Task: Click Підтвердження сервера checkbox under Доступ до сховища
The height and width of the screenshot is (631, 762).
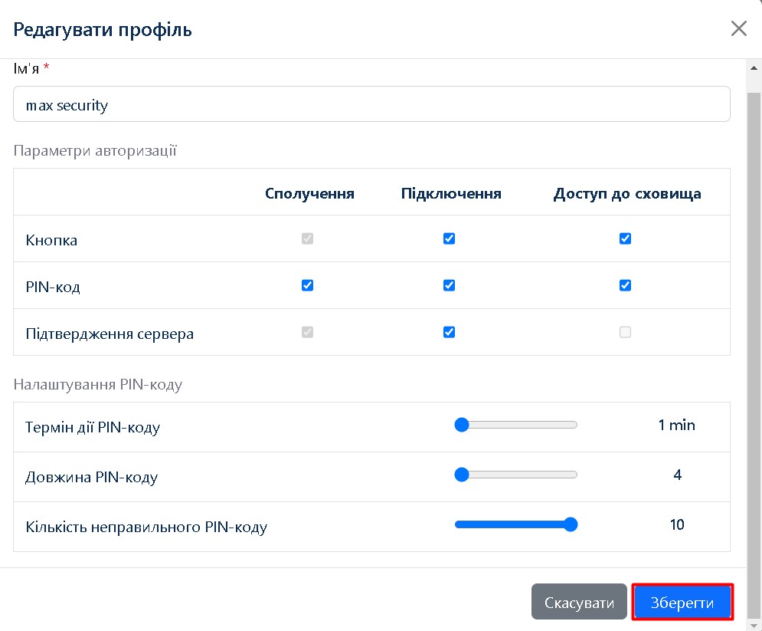Action: click(625, 332)
